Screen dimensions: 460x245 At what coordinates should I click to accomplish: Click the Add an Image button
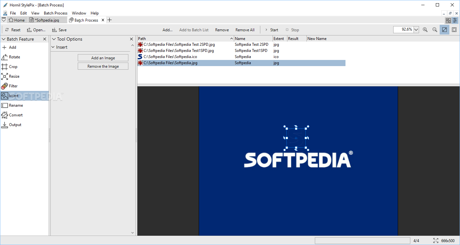pos(103,58)
